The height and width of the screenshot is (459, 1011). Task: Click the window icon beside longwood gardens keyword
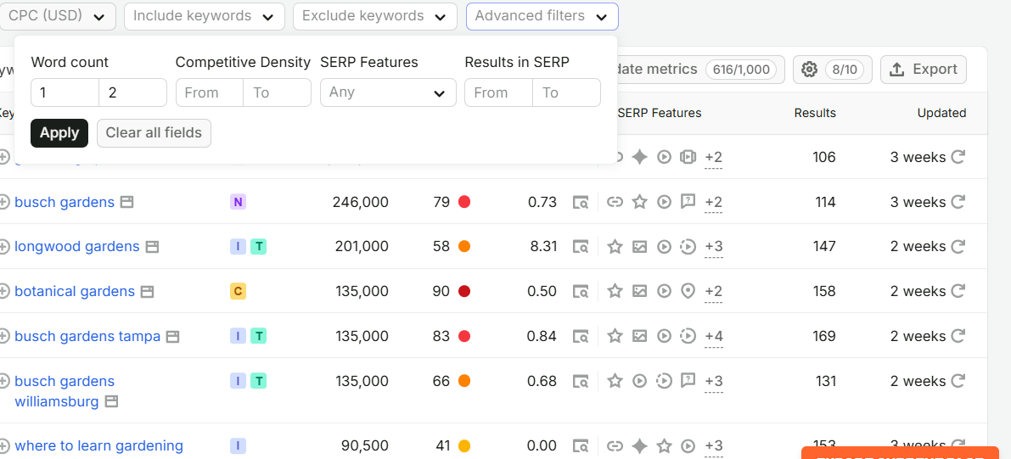click(x=151, y=247)
